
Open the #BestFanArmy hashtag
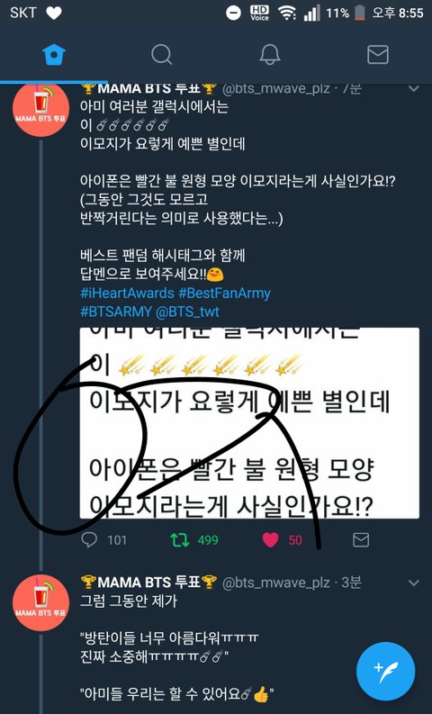224,293
